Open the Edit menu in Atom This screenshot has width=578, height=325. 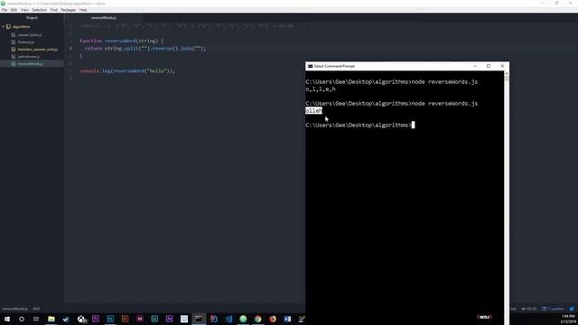point(14,10)
